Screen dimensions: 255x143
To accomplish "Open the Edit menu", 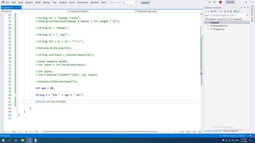I will (x=14, y=2).
